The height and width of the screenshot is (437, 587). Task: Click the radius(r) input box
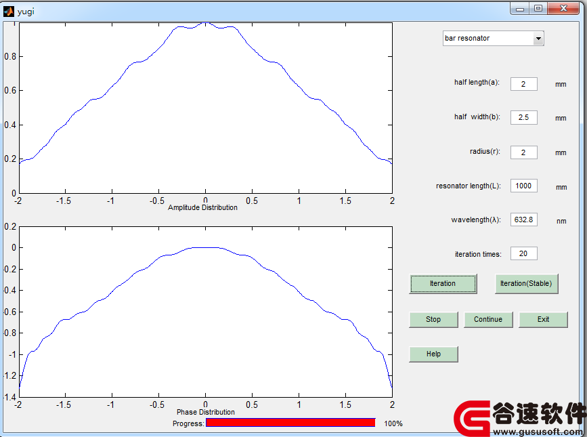(524, 152)
